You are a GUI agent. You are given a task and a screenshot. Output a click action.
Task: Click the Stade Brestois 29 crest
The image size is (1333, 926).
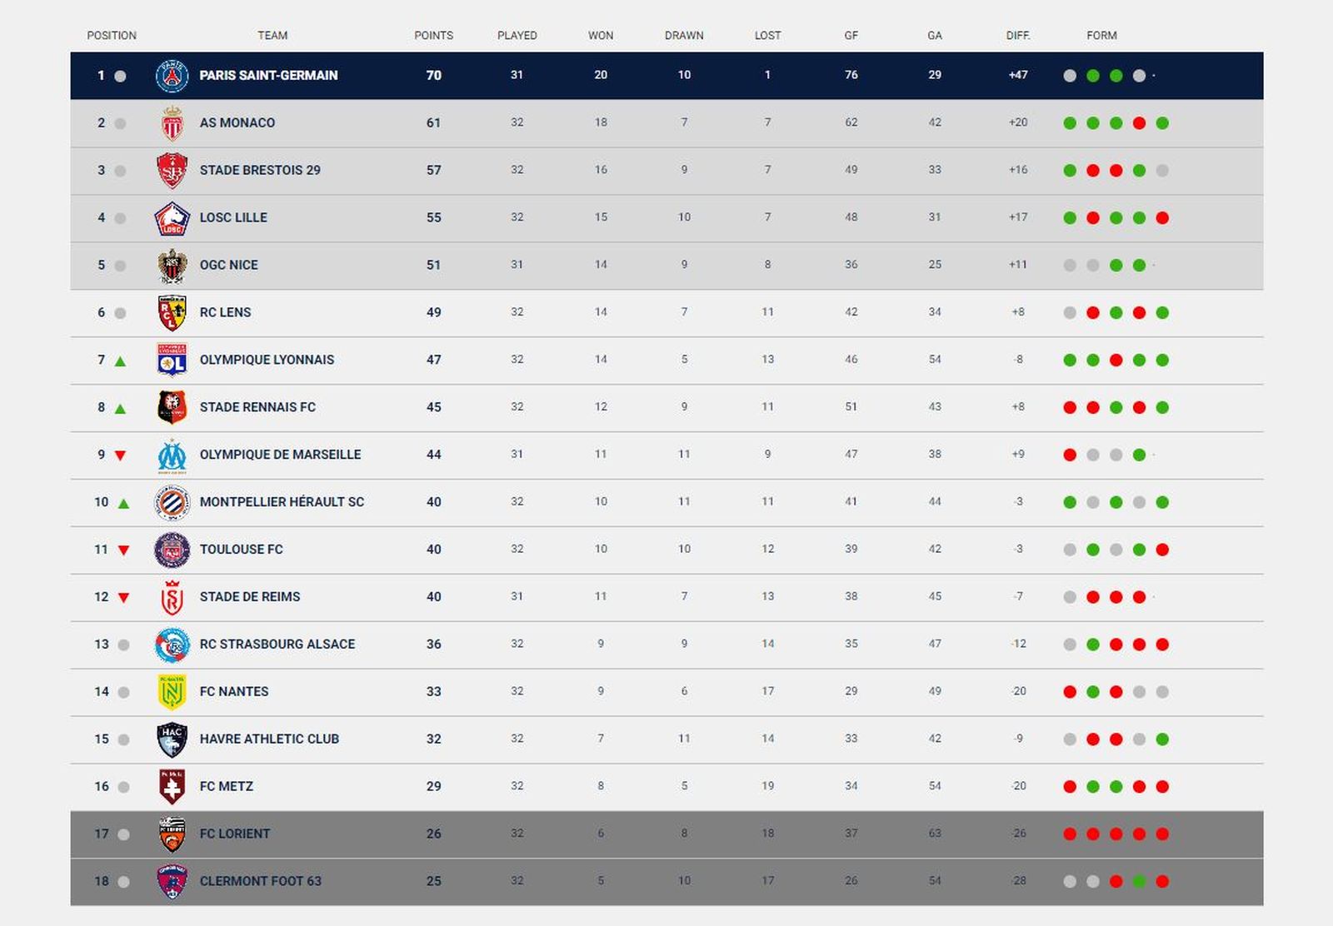tap(171, 170)
